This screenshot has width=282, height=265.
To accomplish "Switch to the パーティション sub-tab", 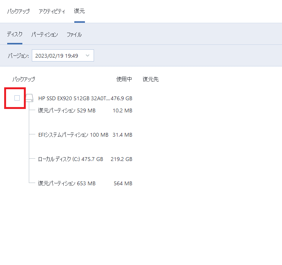I will 45,35.
